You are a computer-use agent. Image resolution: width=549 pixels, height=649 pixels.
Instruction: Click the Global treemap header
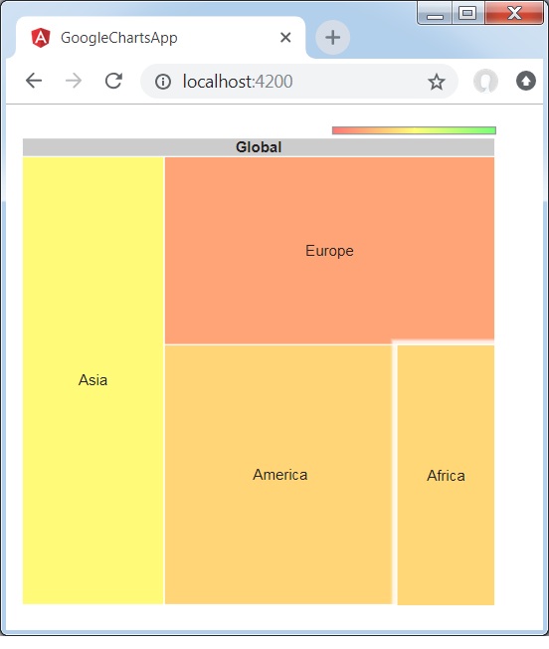point(259,147)
